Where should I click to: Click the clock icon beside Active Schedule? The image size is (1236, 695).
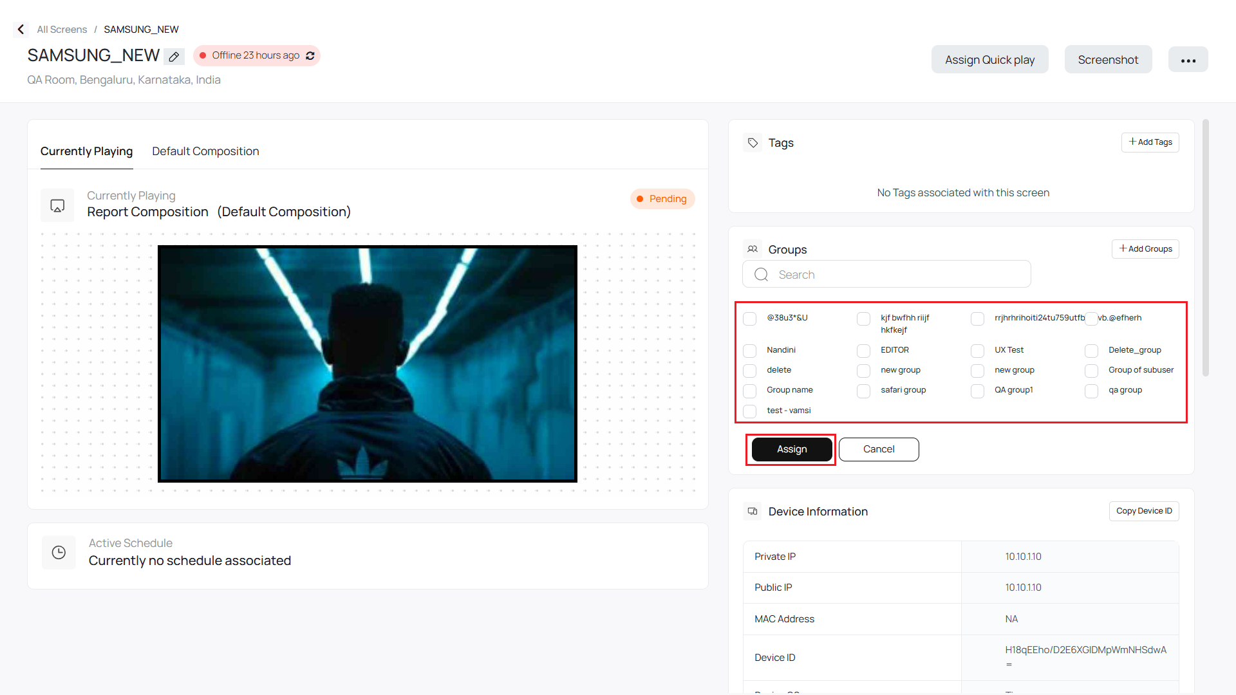(59, 552)
